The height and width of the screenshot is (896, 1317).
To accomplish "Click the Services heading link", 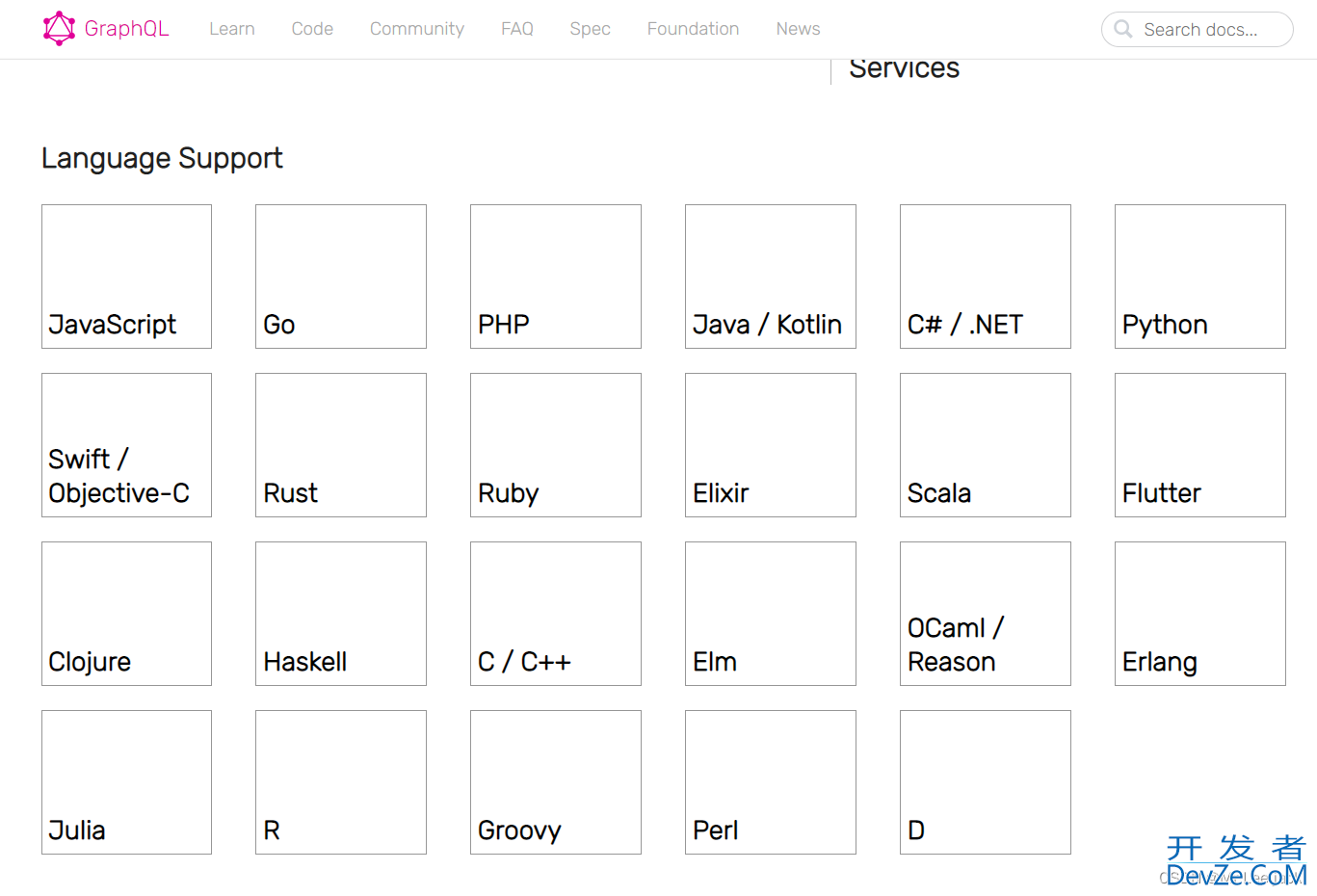I will tap(904, 69).
